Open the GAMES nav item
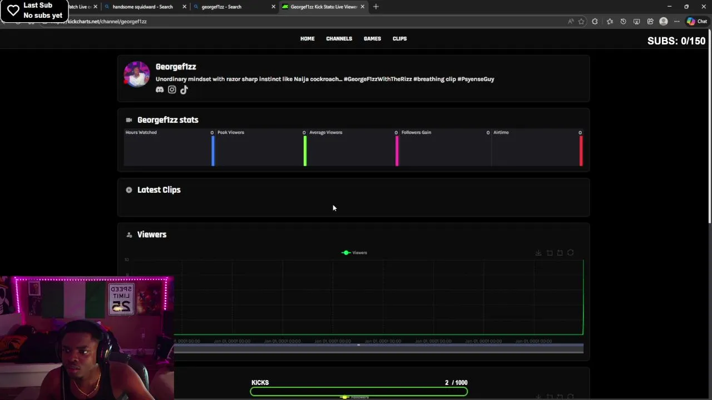The image size is (712, 400). (372, 39)
